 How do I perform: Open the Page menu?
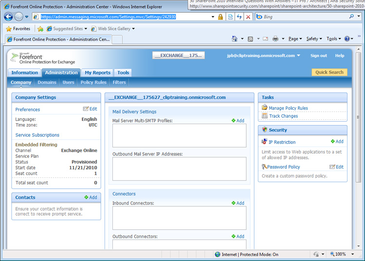click(x=295, y=39)
